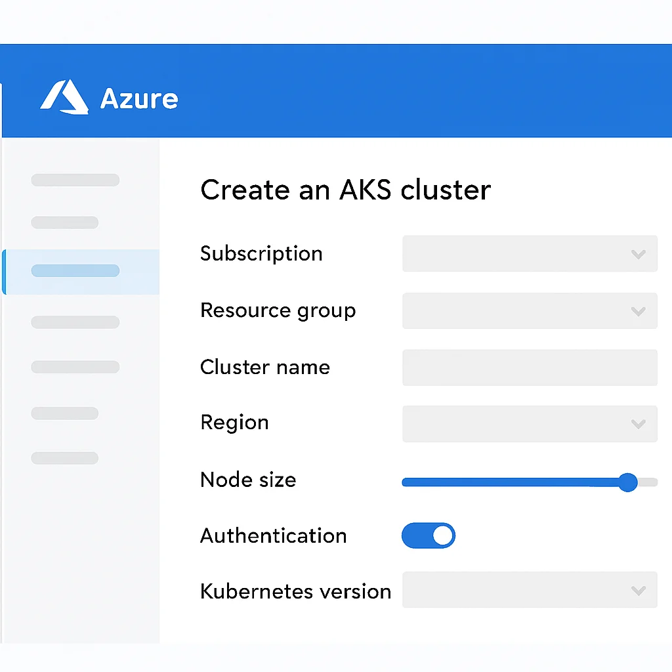Select the bottommost sidebar menu item
The image size is (672, 672).
tap(65, 457)
